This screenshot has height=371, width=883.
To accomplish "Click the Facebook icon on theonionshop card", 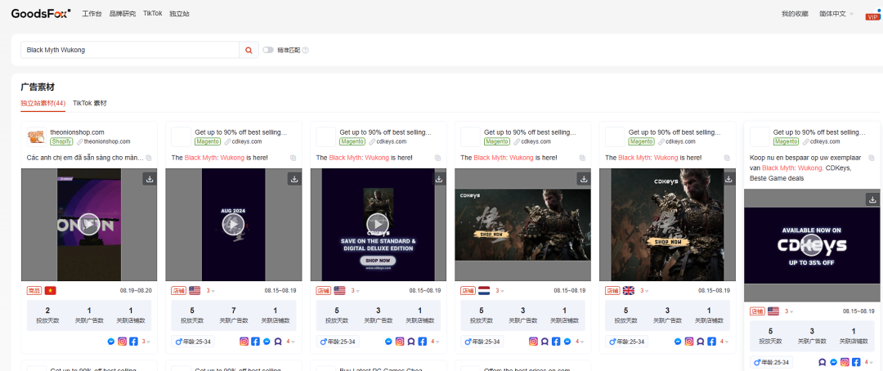I will click(x=133, y=341).
